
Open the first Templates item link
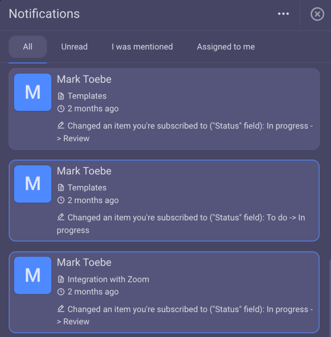87,96
